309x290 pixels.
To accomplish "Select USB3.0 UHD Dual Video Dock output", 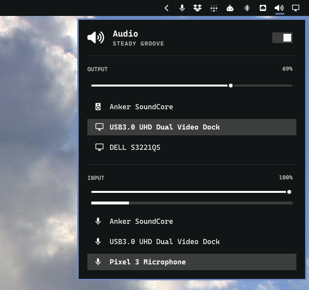I will [x=192, y=127].
